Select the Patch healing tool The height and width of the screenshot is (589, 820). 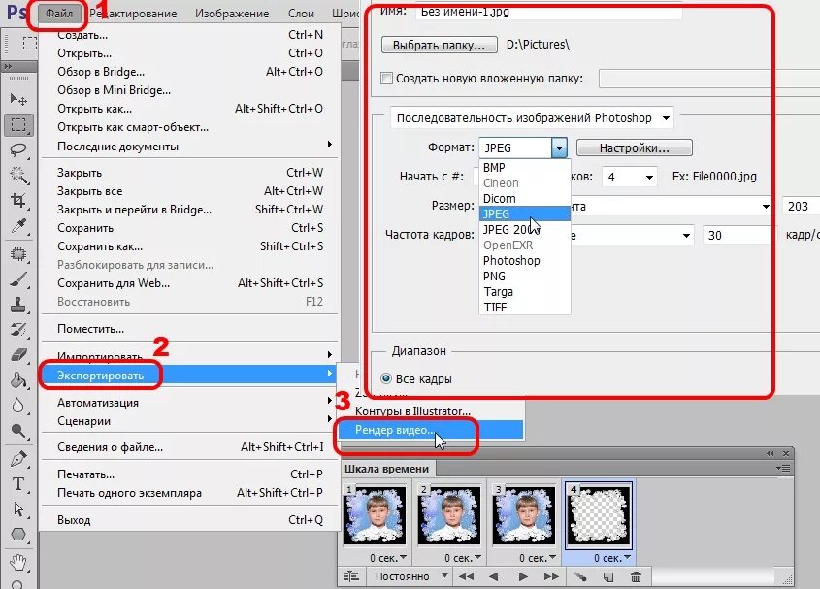coord(18,254)
